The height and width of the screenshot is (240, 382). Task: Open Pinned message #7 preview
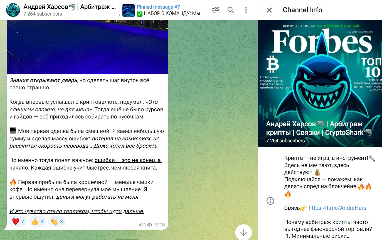(x=164, y=10)
